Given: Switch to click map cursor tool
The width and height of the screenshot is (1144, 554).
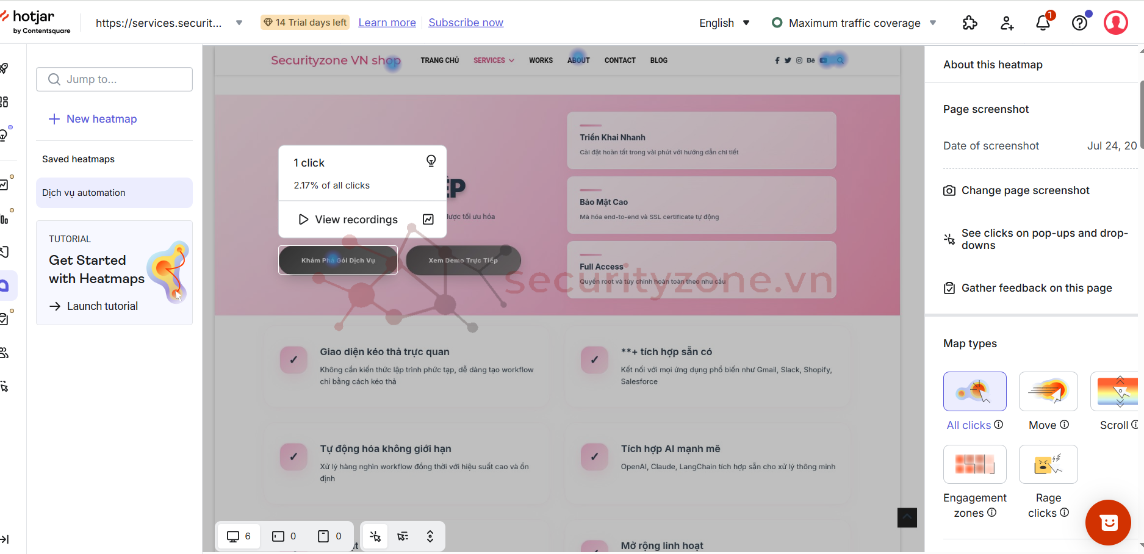Looking at the screenshot, I should 375,536.
